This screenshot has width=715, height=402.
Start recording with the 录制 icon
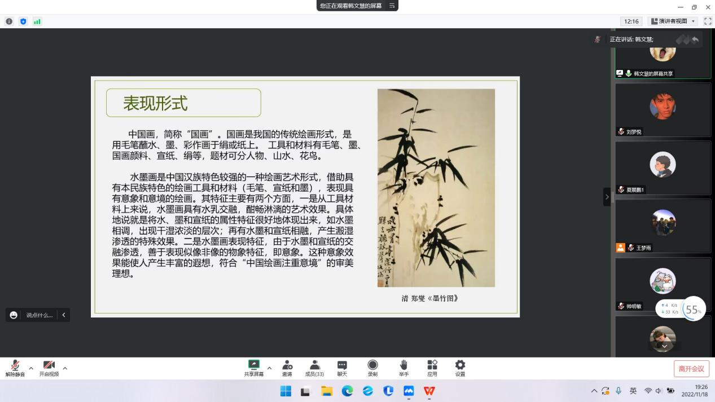[x=372, y=368]
